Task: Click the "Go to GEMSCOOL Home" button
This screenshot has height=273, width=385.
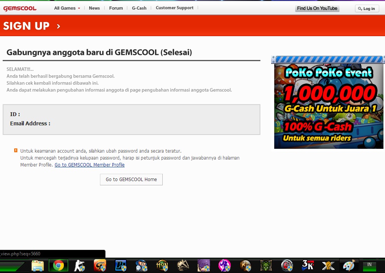Action: coord(131,179)
